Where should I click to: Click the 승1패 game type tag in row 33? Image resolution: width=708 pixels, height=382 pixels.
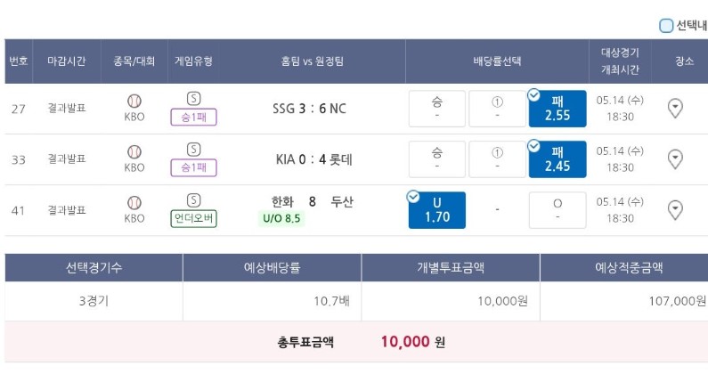pyautogui.click(x=194, y=167)
